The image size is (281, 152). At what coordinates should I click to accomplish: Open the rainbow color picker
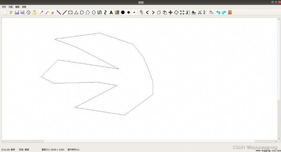(117, 13)
